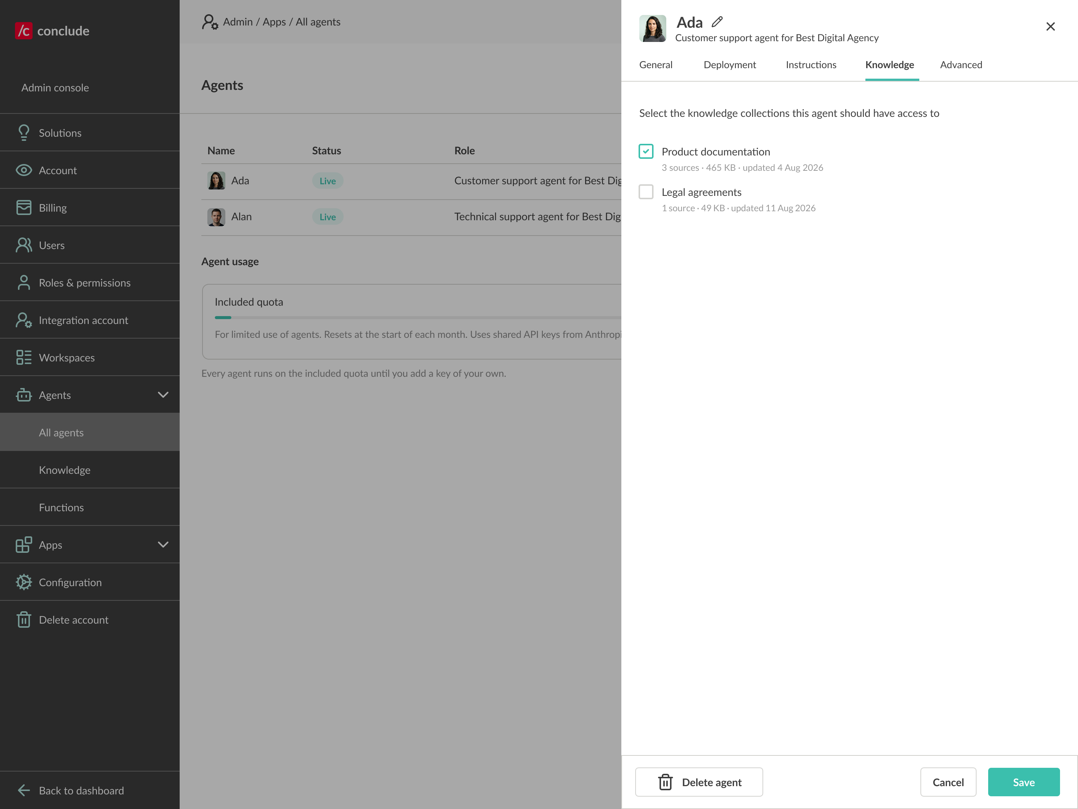Click the Product documentation label
This screenshot has width=1078, height=809.
716,152
